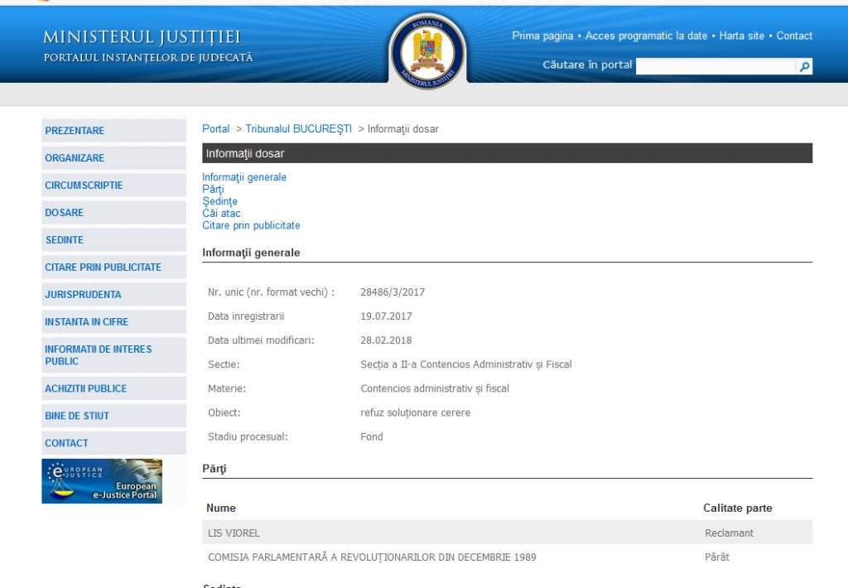
Task: Type in the Căutare în portal field
Action: (715, 67)
